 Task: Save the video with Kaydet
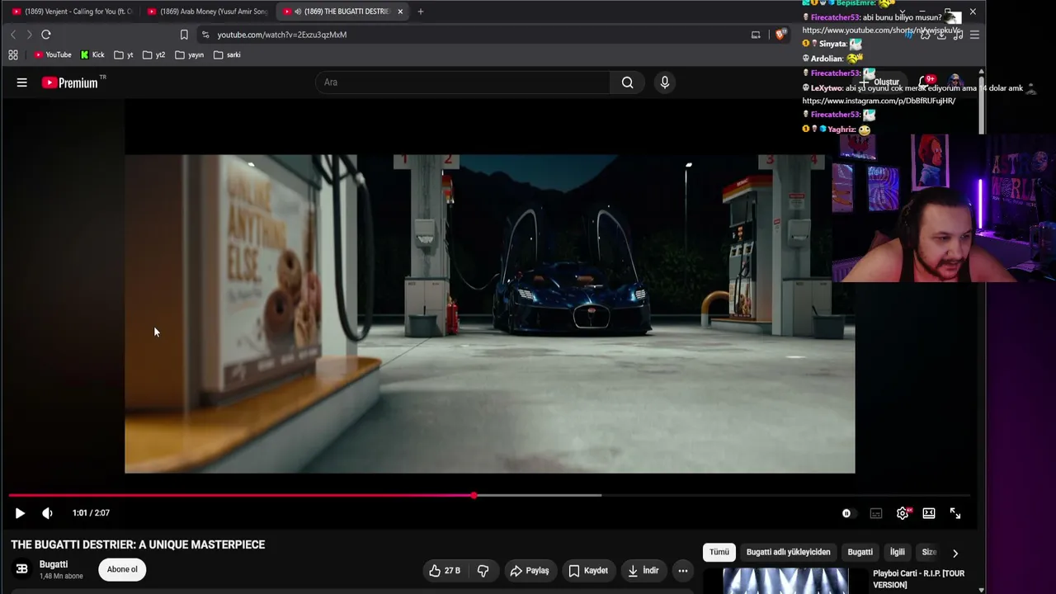point(588,570)
